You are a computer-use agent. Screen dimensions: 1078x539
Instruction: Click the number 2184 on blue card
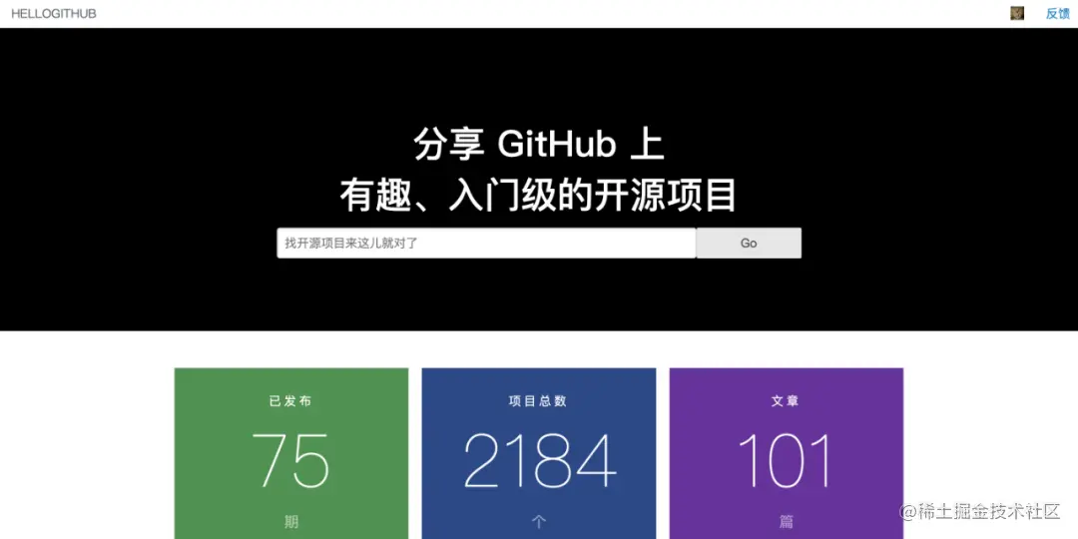pos(539,460)
